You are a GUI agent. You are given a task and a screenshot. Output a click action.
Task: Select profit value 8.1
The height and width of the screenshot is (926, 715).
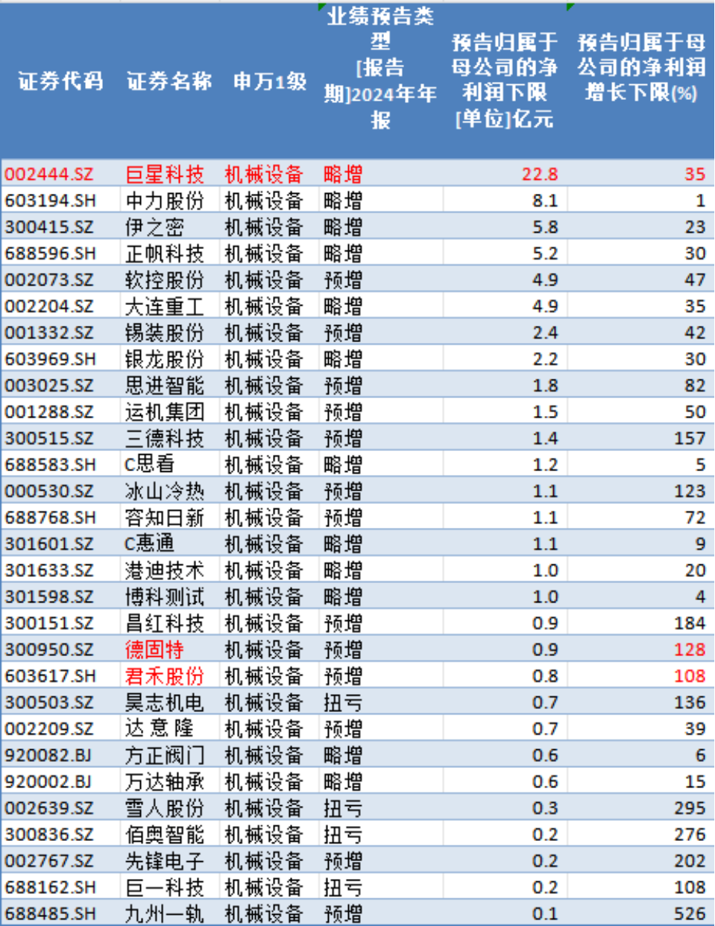pyautogui.click(x=545, y=201)
